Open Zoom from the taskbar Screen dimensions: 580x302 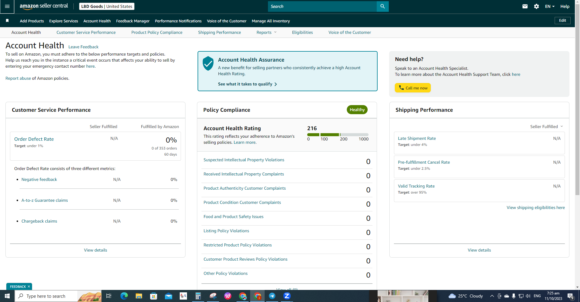click(287, 296)
